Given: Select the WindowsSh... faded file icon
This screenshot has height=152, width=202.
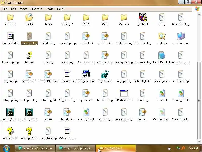Looking at the screenshot, I should point(162,112).
